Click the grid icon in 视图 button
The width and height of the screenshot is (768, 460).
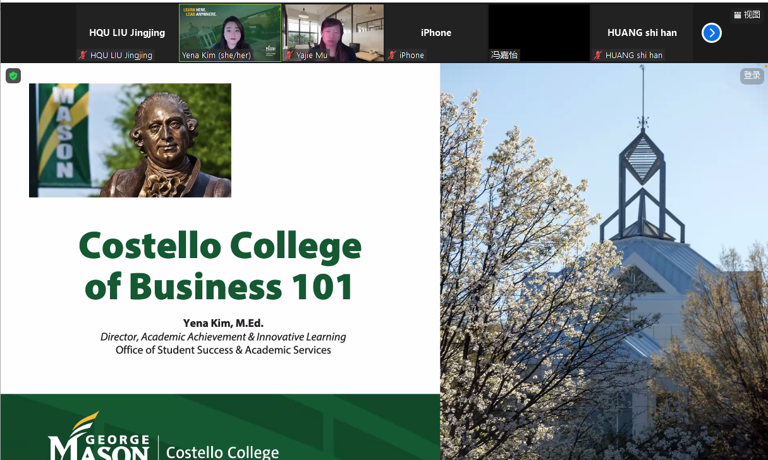738,15
